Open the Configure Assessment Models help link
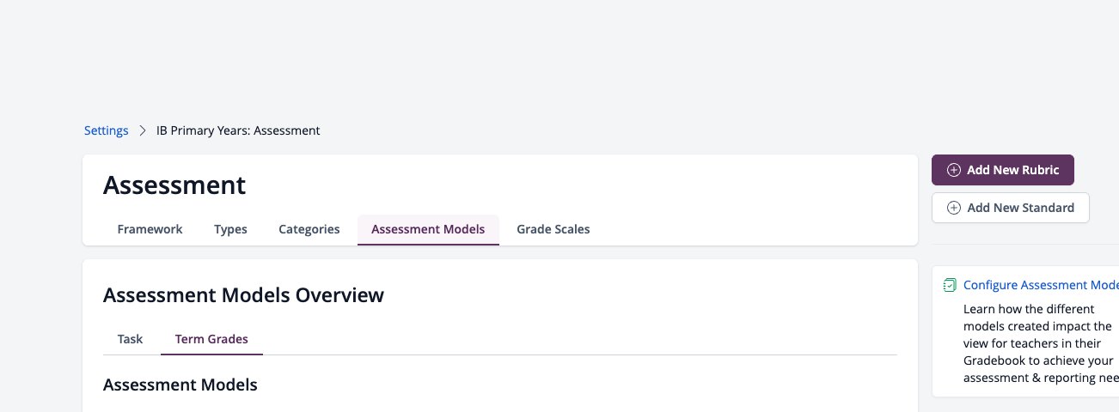Image resolution: width=1119 pixels, height=412 pixels. tap(1041, 285)
